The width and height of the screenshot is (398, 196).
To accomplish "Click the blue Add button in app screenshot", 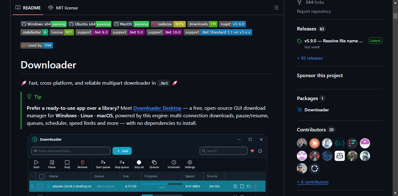I will [x=122, y=151].
